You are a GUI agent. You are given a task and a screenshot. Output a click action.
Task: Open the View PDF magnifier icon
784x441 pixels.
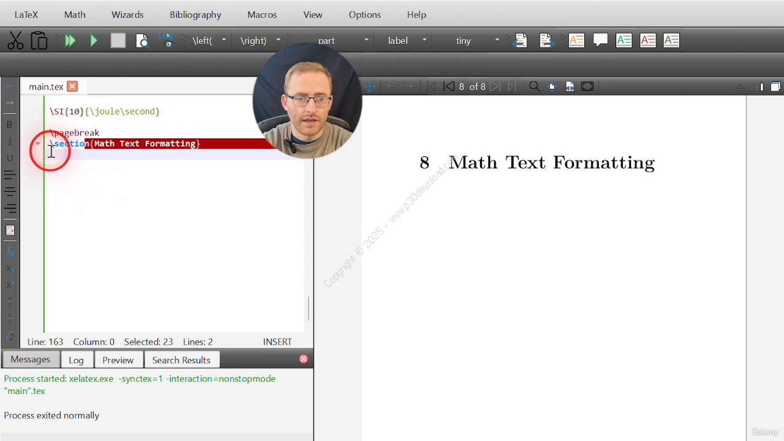[142, 41]
